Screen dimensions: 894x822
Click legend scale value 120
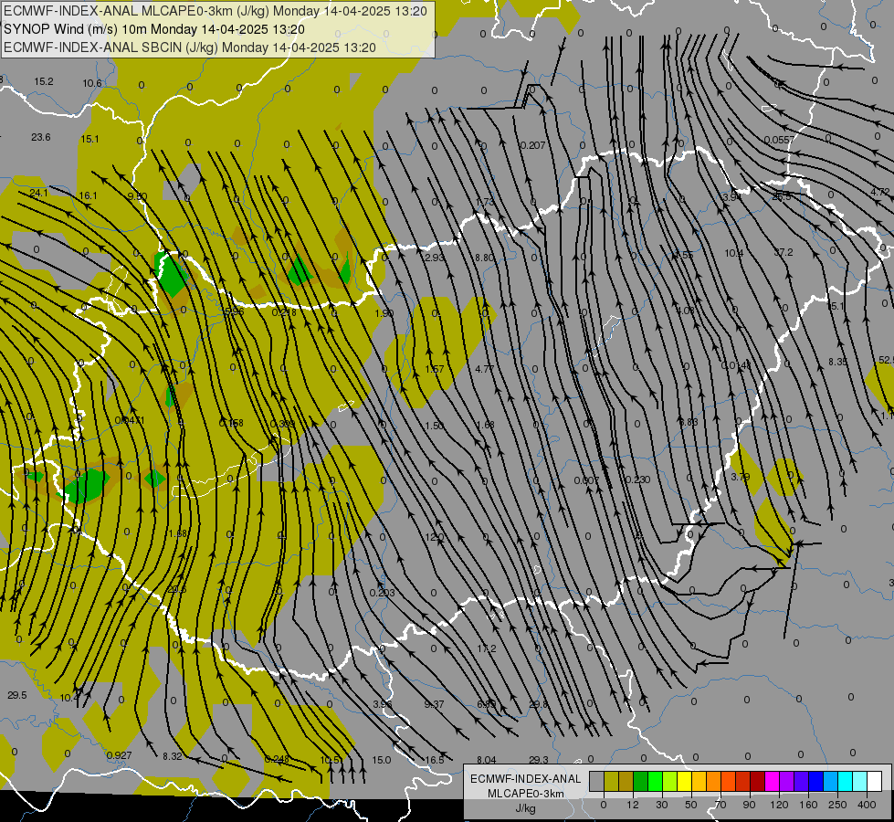779,805
